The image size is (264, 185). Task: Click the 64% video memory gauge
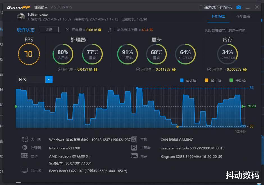(x=185, y=54)
